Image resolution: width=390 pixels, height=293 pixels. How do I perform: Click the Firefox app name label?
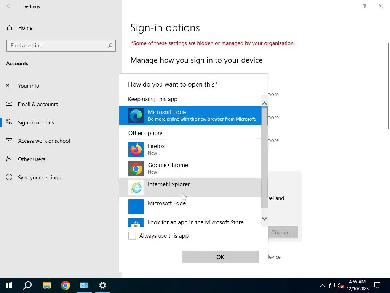(156, 146)
